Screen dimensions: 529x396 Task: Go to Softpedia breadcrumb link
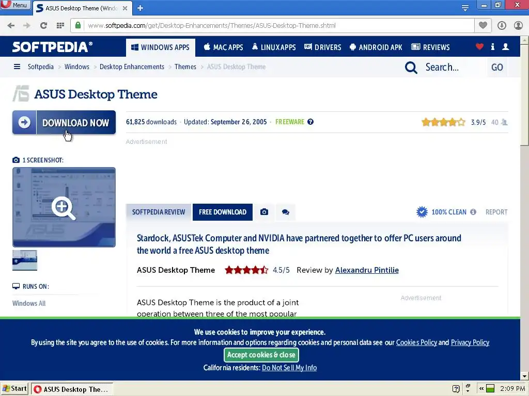pos(40,67)
